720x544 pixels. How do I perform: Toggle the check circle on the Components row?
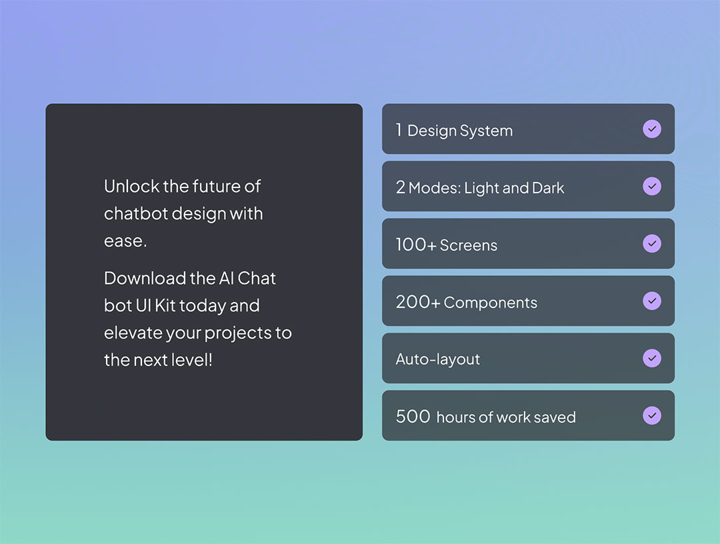651,301
